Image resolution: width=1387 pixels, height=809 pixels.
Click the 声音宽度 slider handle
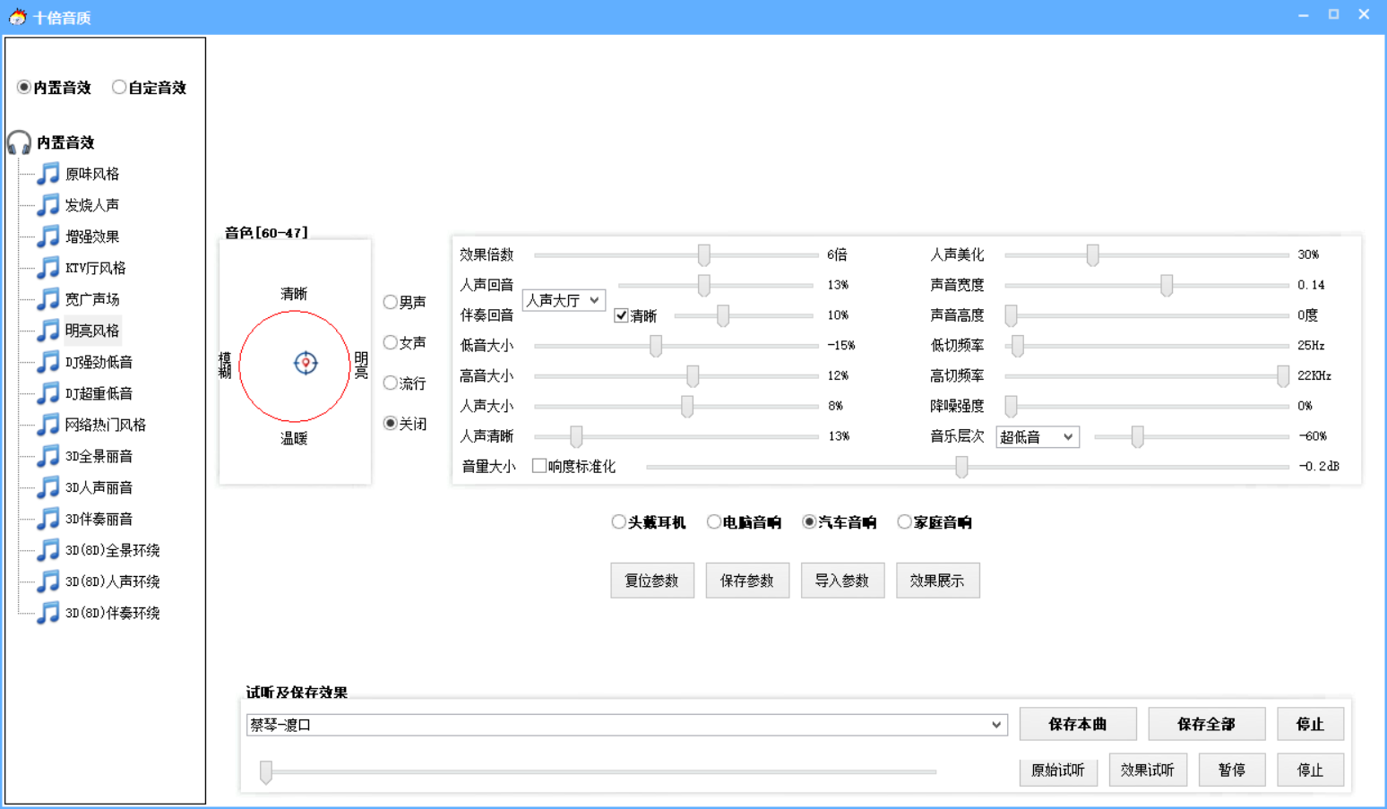pos(1167,286)
